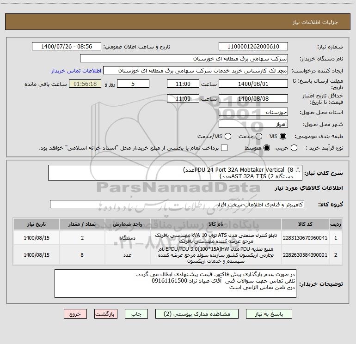
Task: Click the goods group field کامپیوتر و فناوری
Action: pyautogui.click(x=177, y=204)
